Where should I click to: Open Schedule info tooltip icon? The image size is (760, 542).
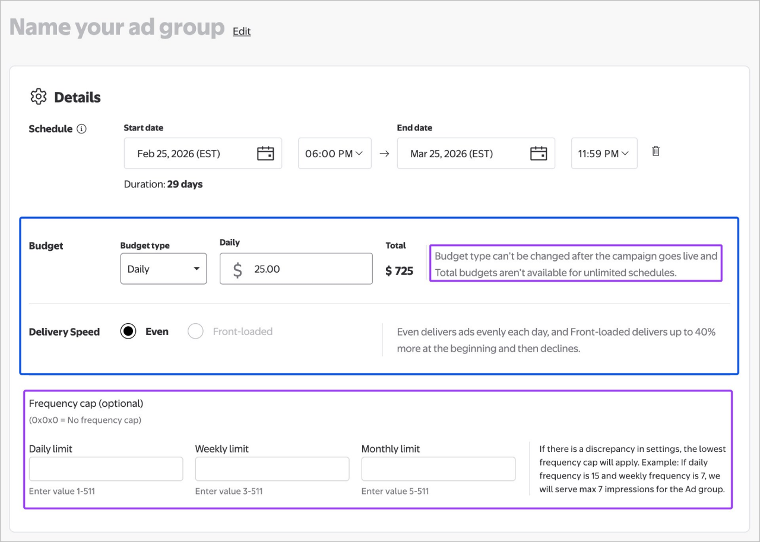pos(82,129)
